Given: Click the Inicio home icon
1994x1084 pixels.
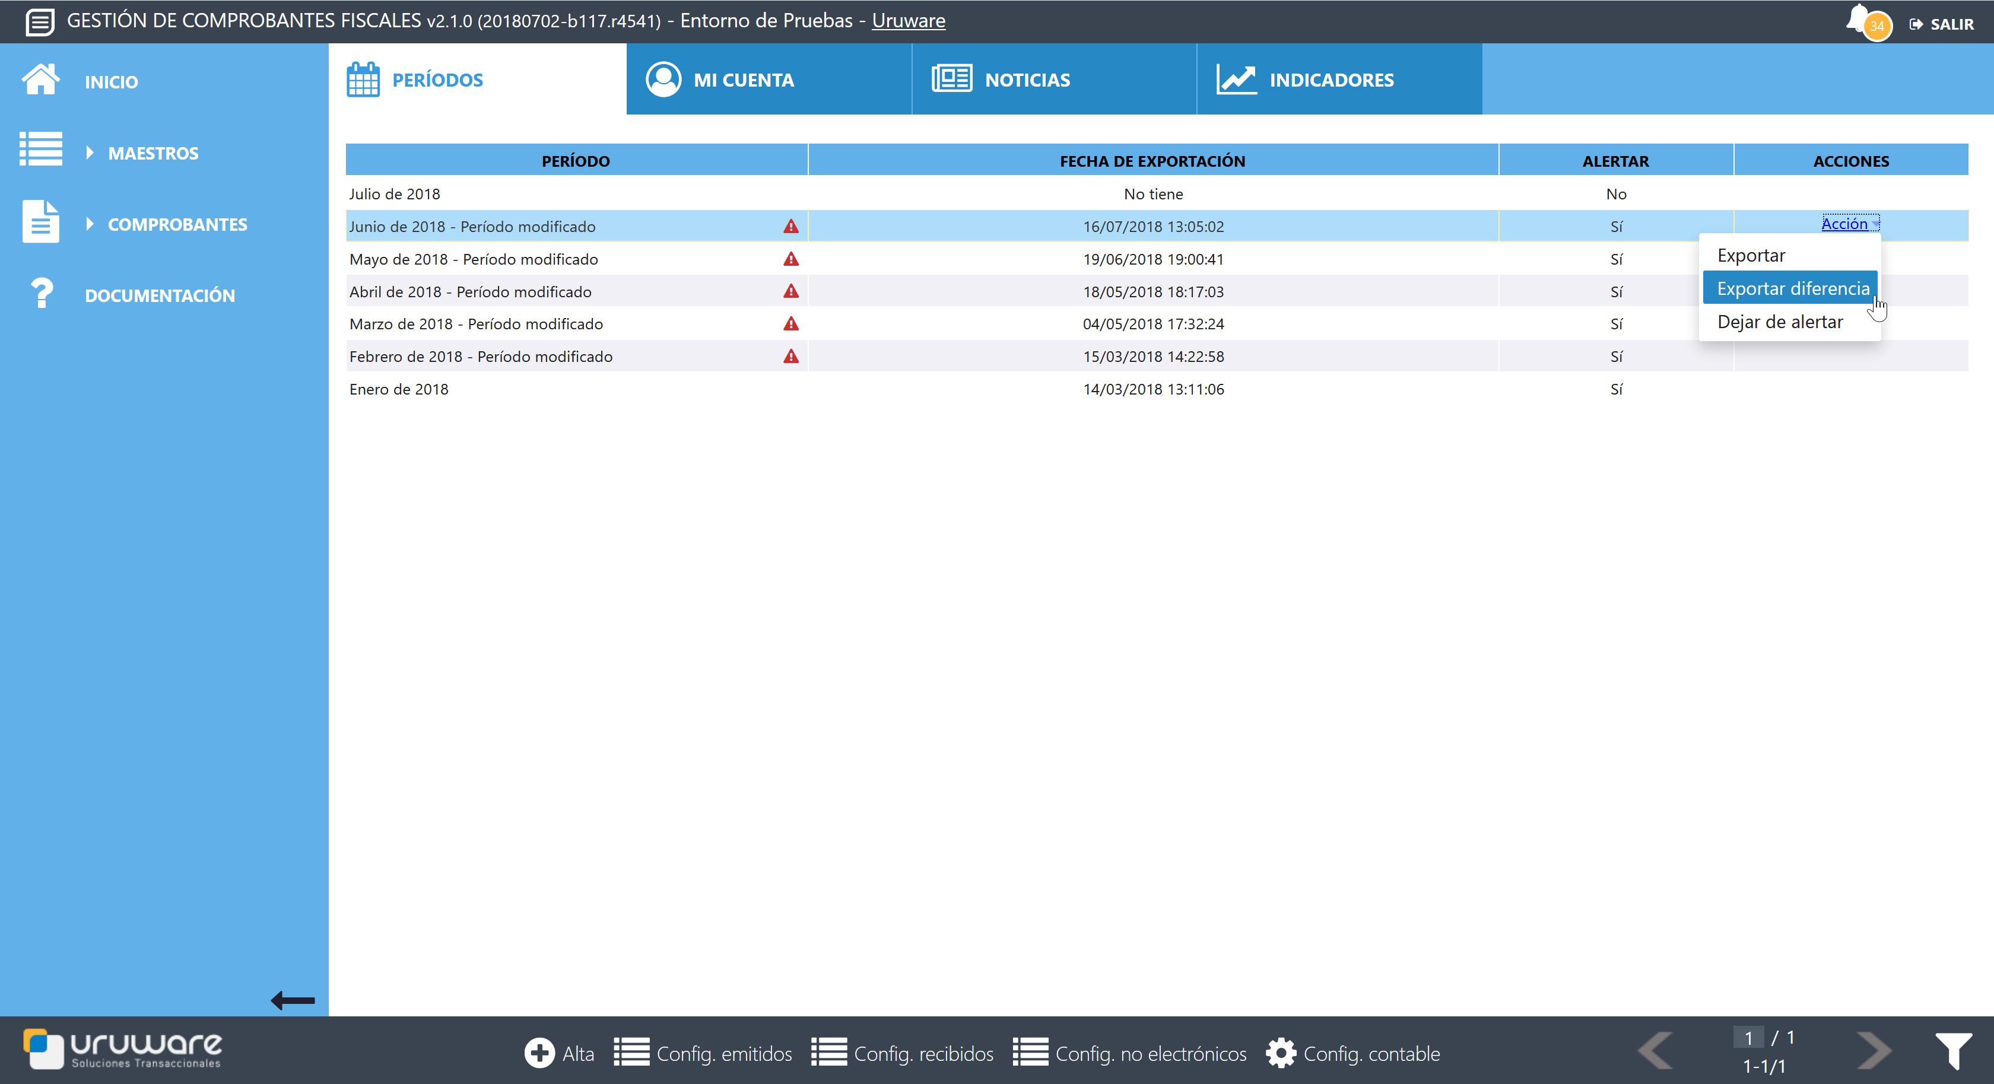Looking at the screenshot, I should [x=41, y=80].
